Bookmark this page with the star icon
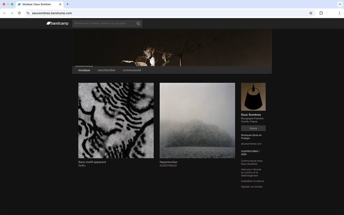This screenshot has width=344, height=215. (311, 13)
